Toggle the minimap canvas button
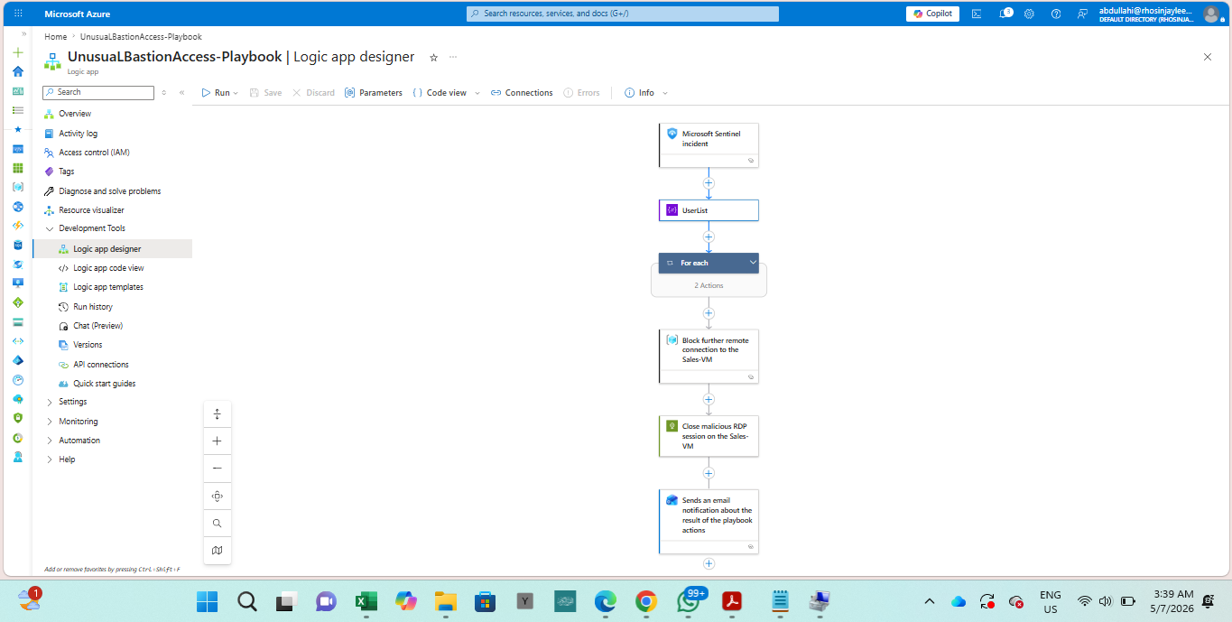The height and width of the screenshot is (622, 1232). [x=218, y=550]
